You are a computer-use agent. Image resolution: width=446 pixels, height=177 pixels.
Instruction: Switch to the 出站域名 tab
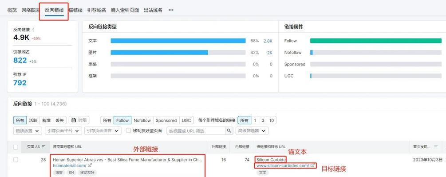pyautogui.click(x=153, y=10)
